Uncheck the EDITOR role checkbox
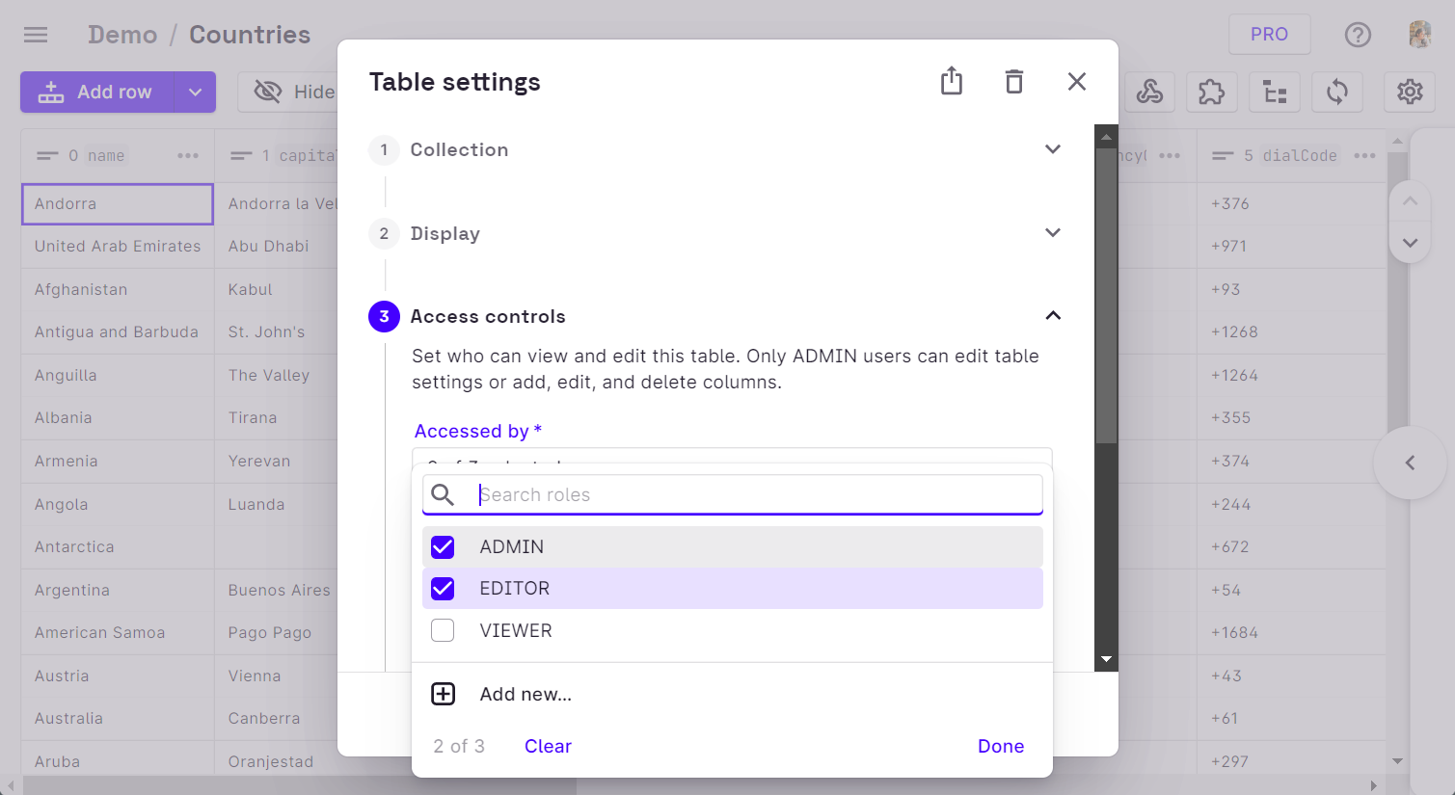This screenshot has width=1455, height=795. (443, 588)
